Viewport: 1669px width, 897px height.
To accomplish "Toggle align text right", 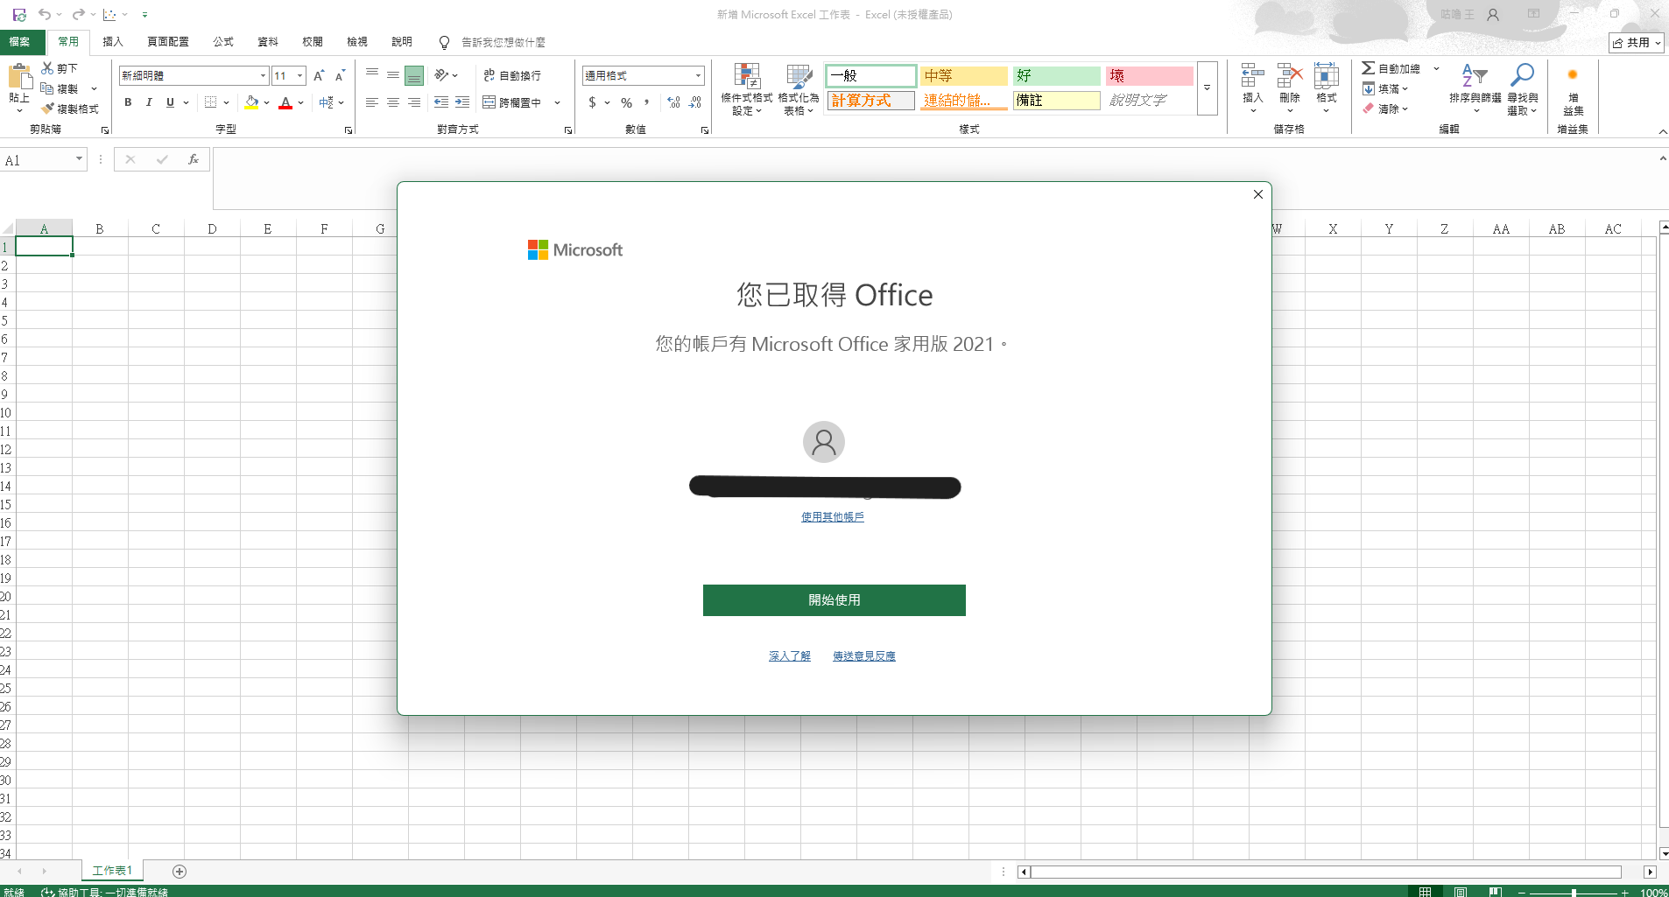I will 414,102.
